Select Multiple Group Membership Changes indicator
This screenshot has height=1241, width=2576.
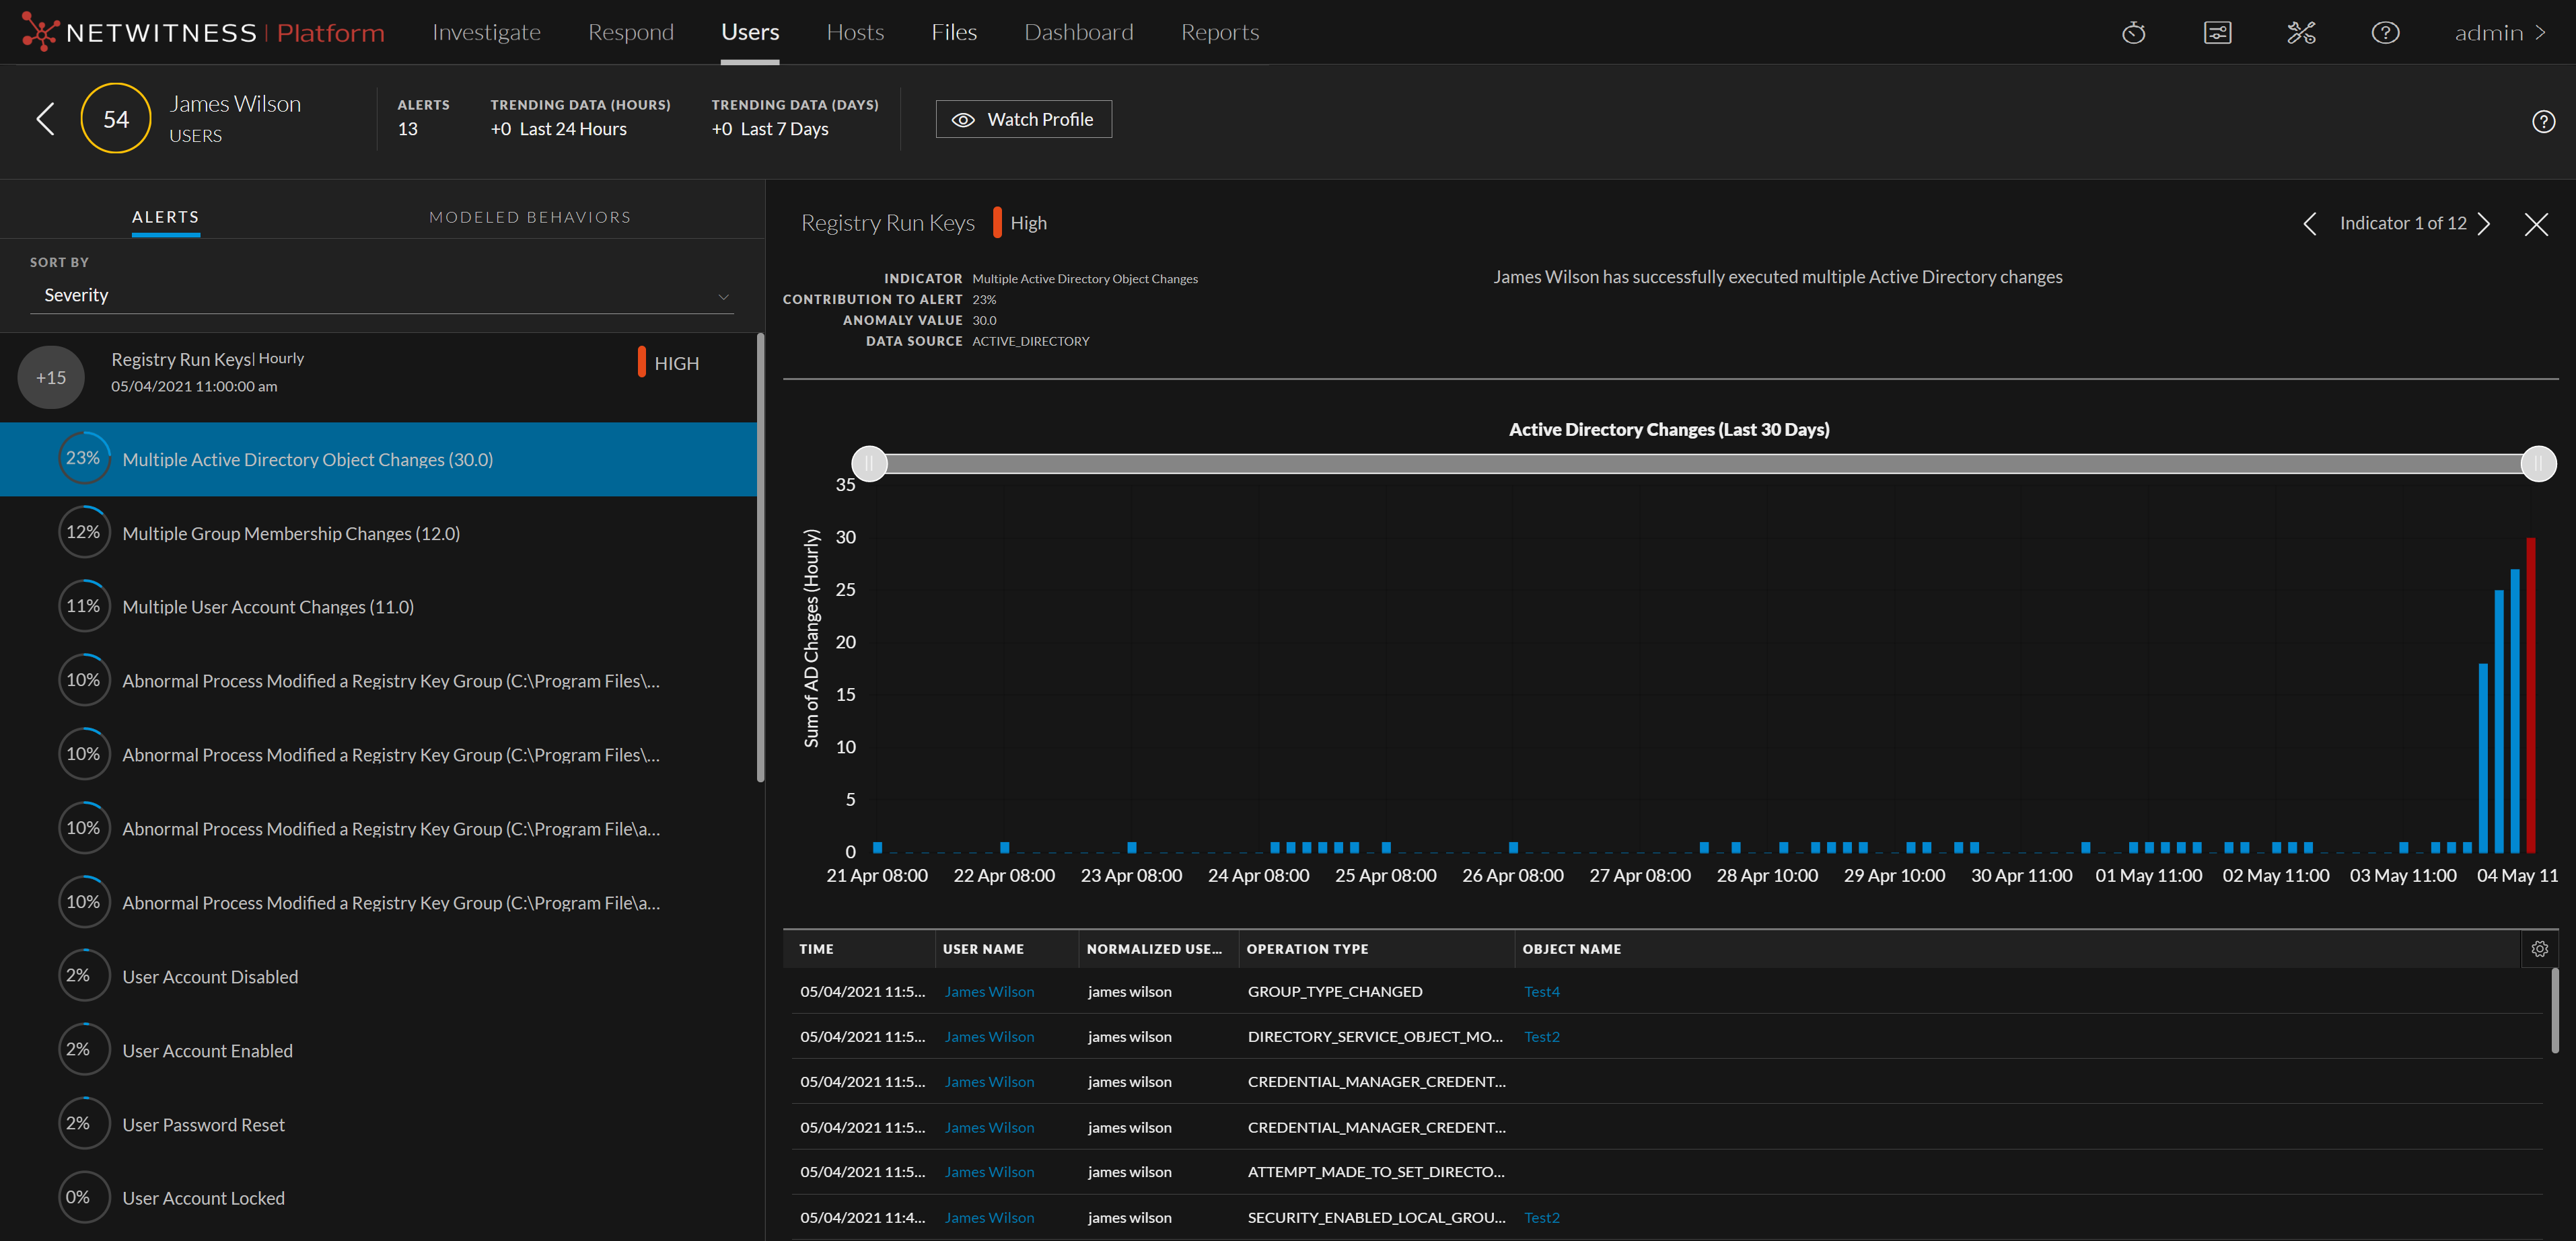pyautogui.click(x=291, y=533)
